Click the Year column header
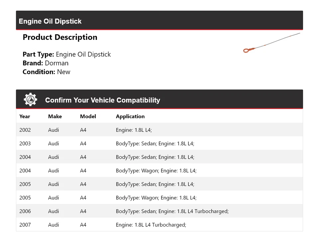The image size is (319, 242). [25, 117]
